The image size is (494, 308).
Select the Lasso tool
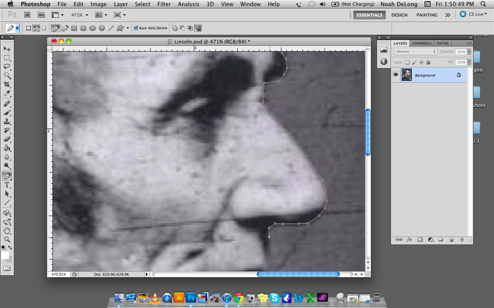[7, 67]
